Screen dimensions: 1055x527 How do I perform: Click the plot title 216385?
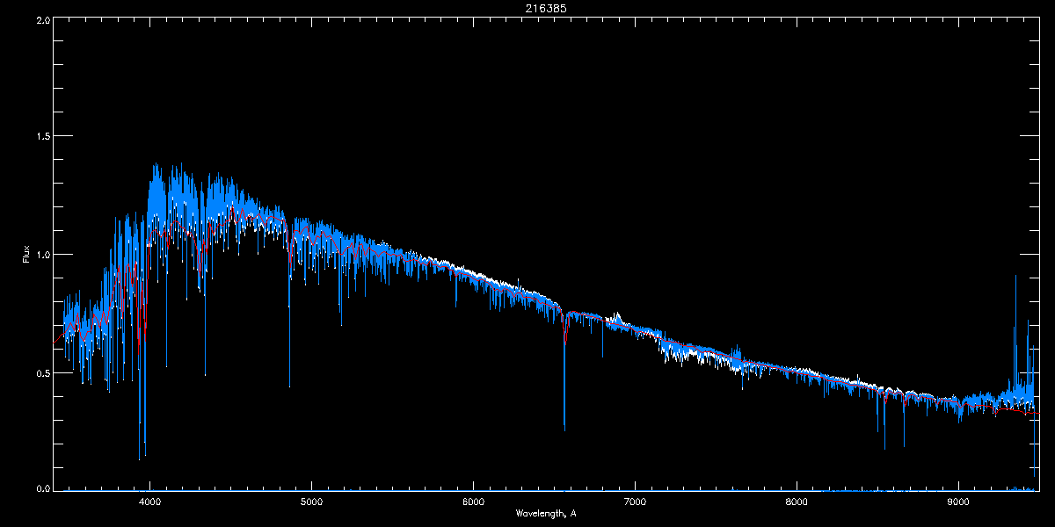coord(546,9)
